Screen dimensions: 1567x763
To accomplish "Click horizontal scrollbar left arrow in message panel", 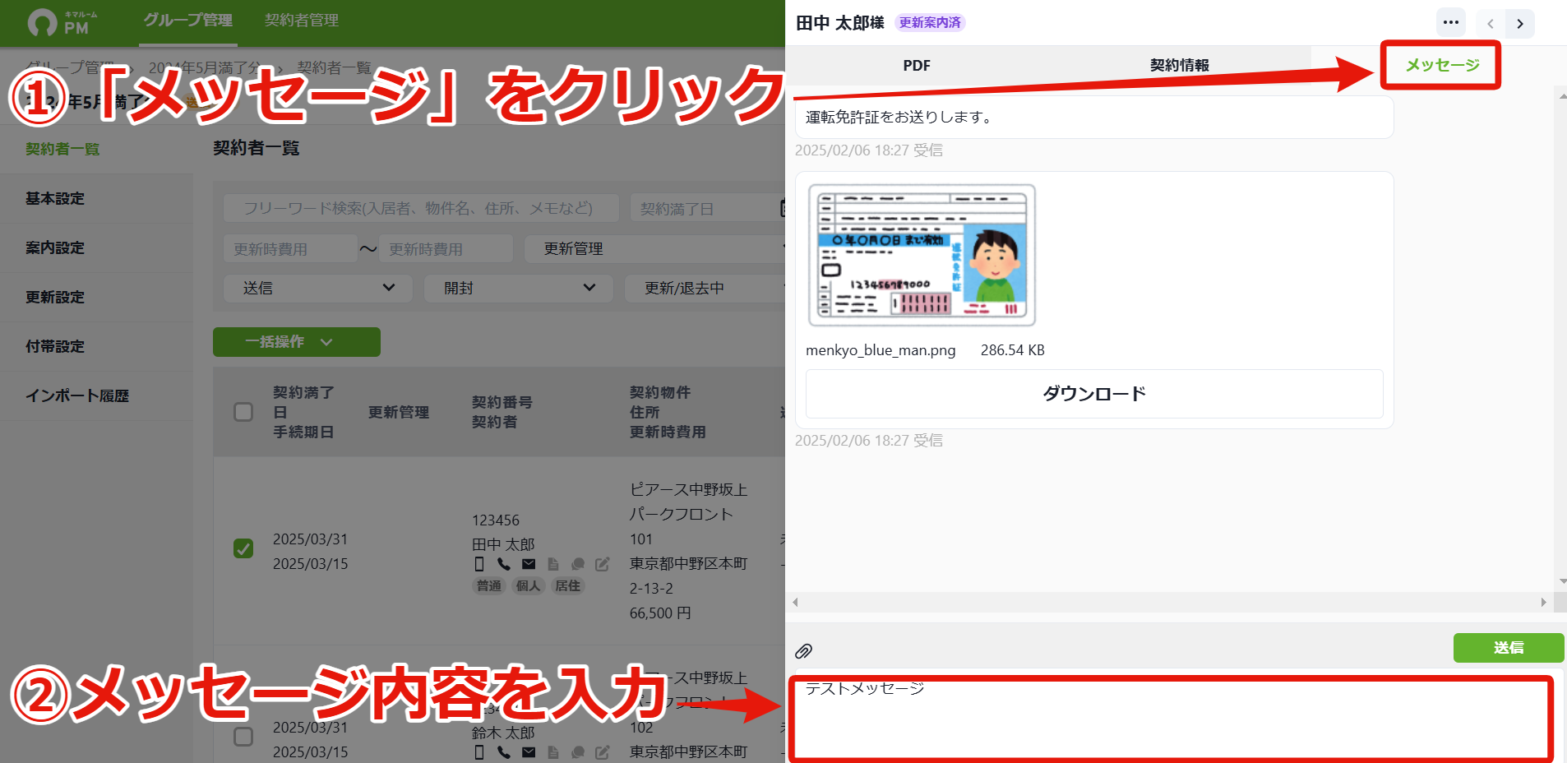I will pyautogui.click(x=795, y=603).
